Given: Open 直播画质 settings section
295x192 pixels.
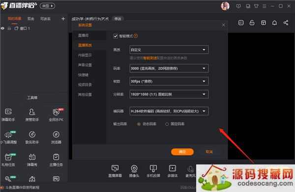Looking at the screenshot, I should pos(89,45).
